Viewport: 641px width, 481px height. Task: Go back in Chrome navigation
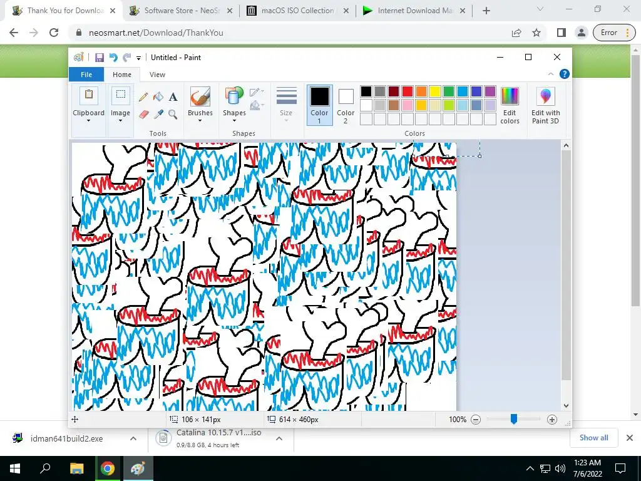pos(14,33)
